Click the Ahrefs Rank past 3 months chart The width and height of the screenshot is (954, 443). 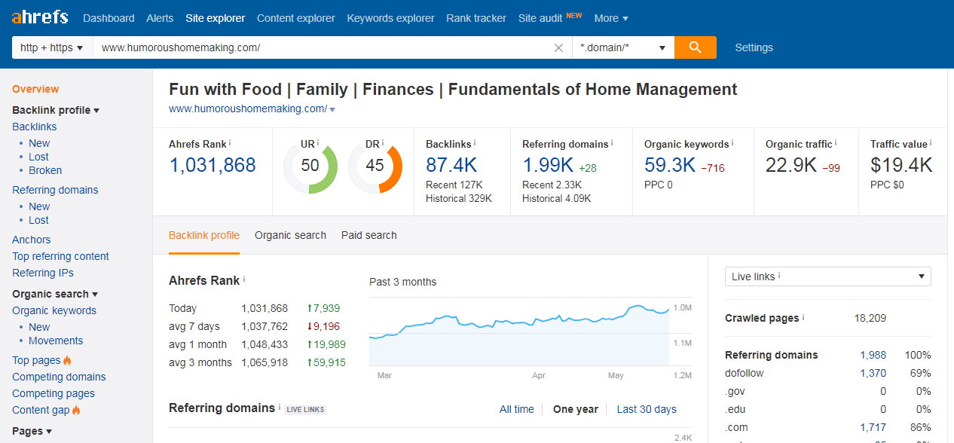point(518,330)
